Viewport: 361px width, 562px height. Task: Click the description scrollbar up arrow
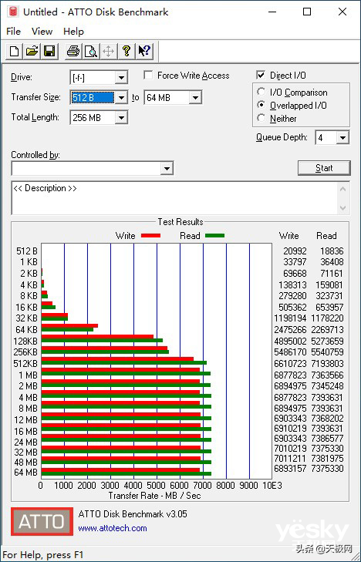point(342,189)
